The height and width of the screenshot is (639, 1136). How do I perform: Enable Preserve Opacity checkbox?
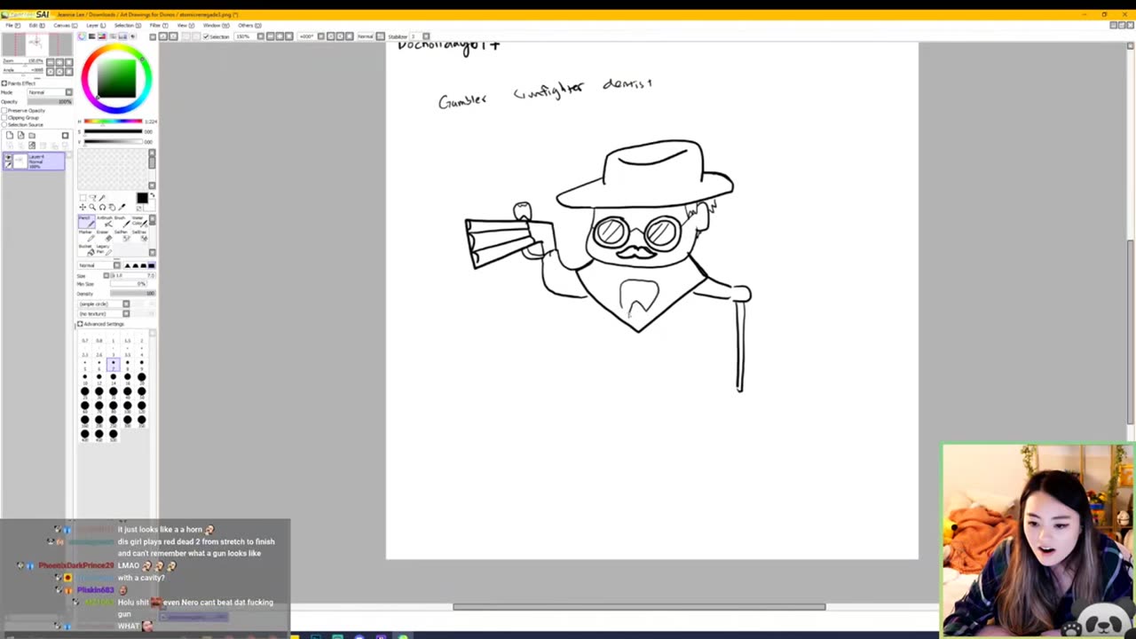pyautogui.click(x=4, y=111)
